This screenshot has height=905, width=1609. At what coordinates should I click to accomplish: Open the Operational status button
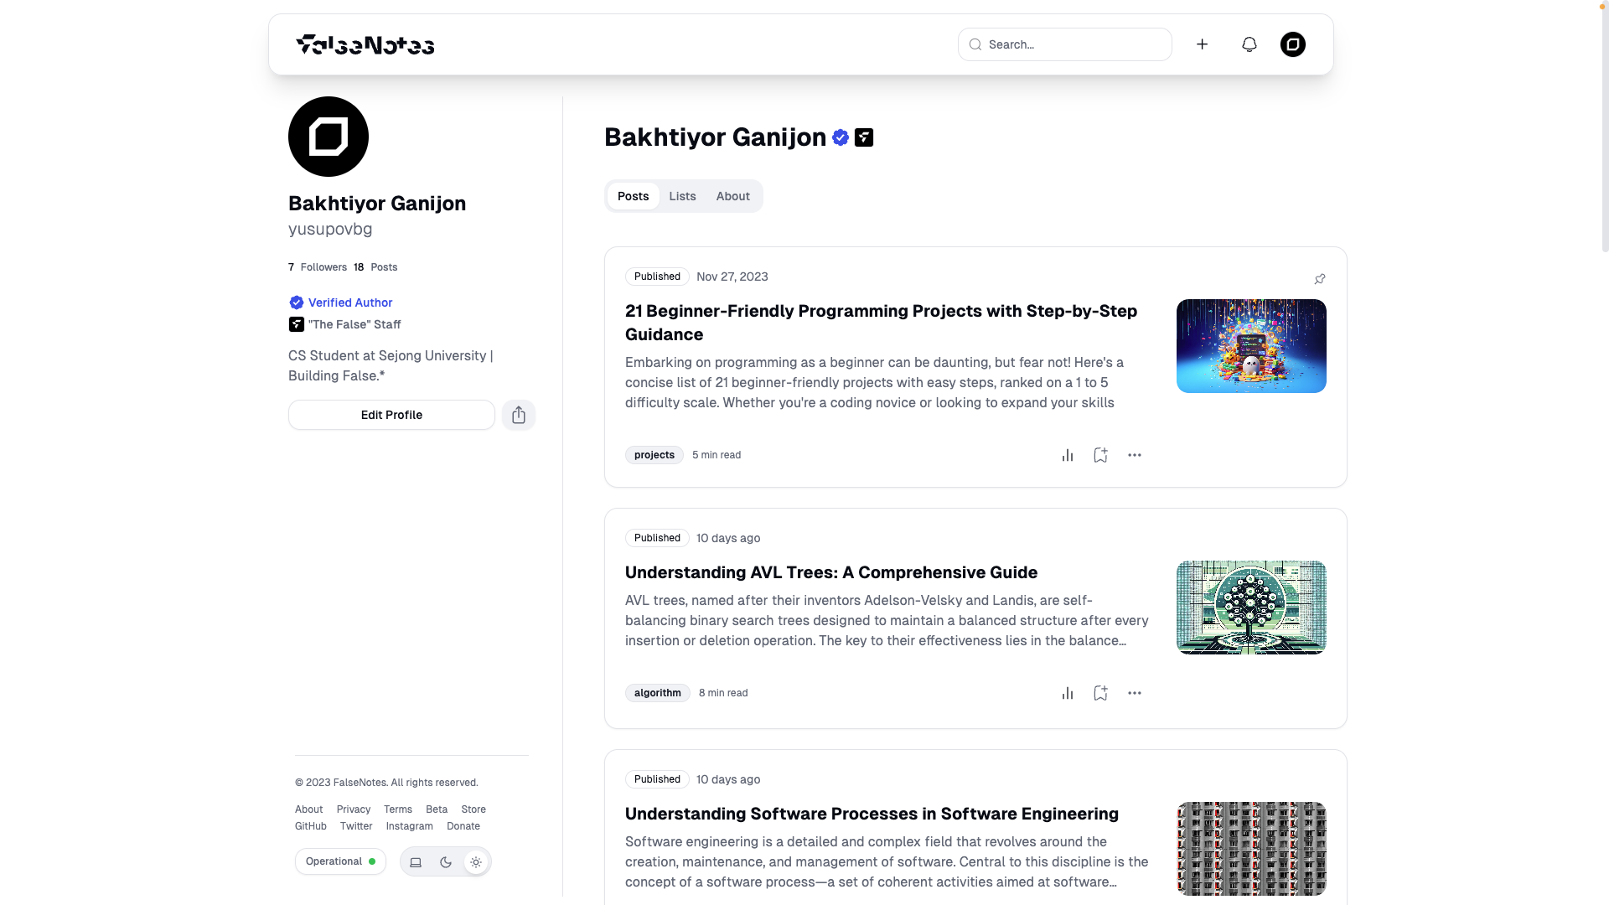coord(340,861)
